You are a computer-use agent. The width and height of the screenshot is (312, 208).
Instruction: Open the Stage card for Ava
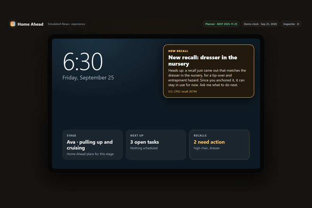[93, 145]
